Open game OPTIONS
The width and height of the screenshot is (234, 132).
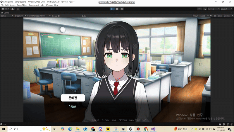(x=123, y=120)
